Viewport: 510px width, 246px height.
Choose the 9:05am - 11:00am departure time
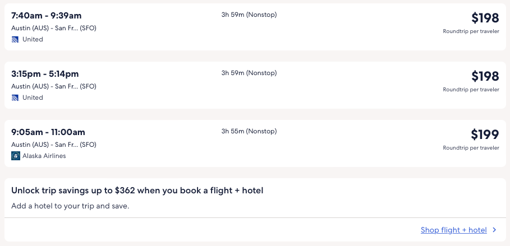coord(48,132)
